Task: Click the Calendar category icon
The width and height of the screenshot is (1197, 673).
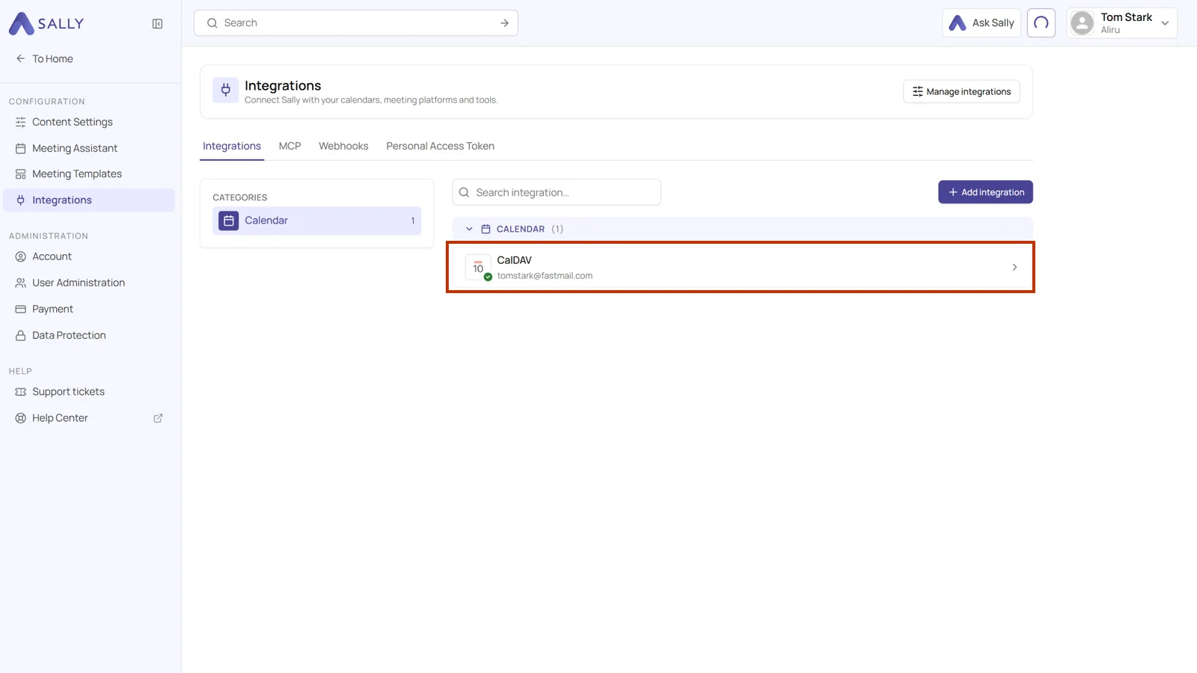Action: point(228,221)
